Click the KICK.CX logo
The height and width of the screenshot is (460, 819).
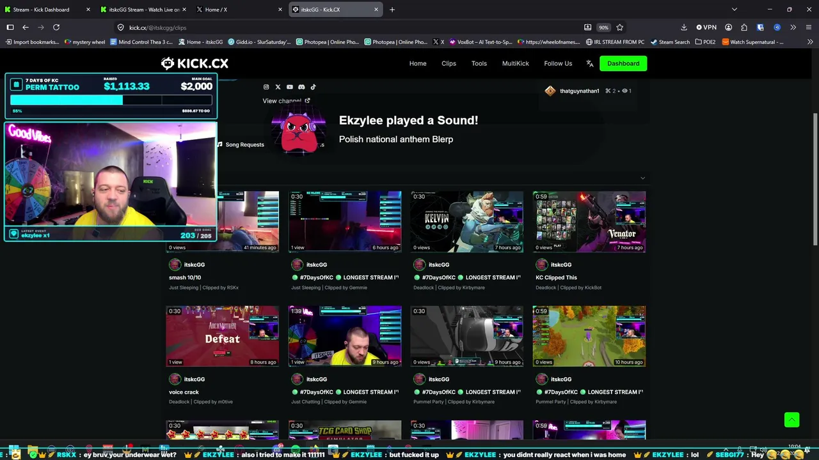click(x=195, y=63)
